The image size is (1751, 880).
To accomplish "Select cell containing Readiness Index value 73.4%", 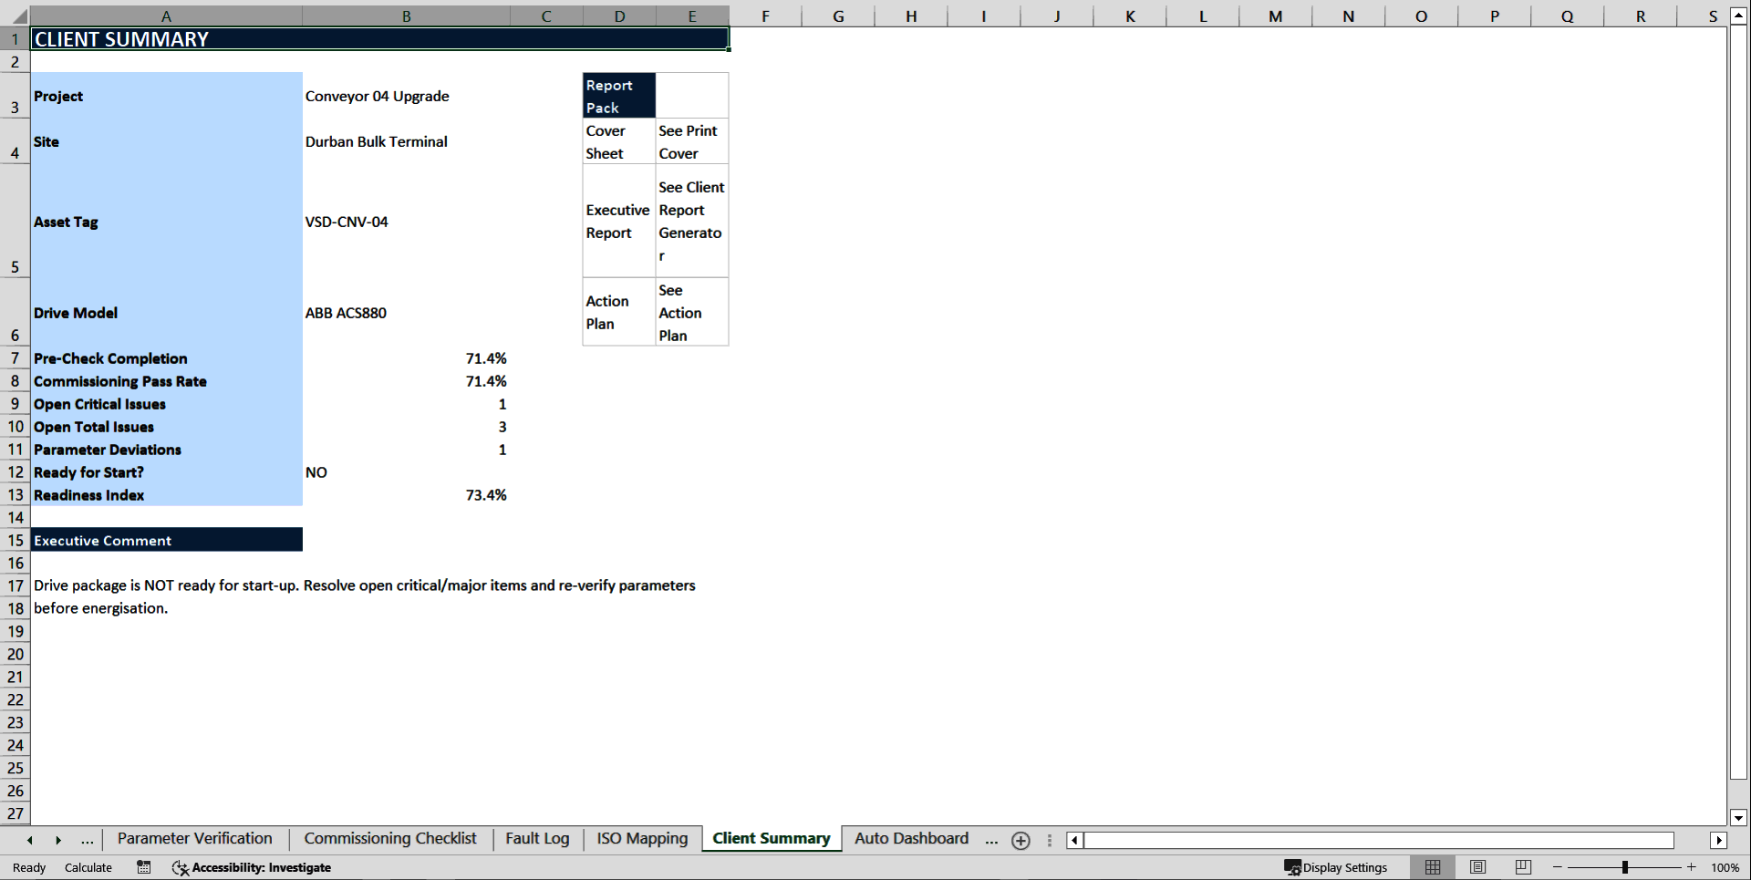I will pos(486,495).
